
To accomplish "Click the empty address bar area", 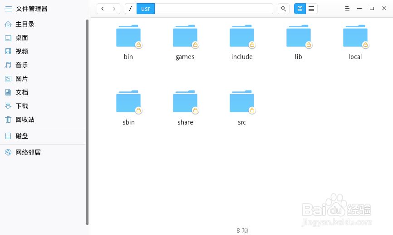I will click(214, 9).
